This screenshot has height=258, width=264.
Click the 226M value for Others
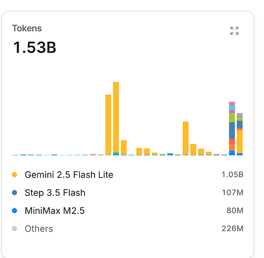(x=233, y=228)
